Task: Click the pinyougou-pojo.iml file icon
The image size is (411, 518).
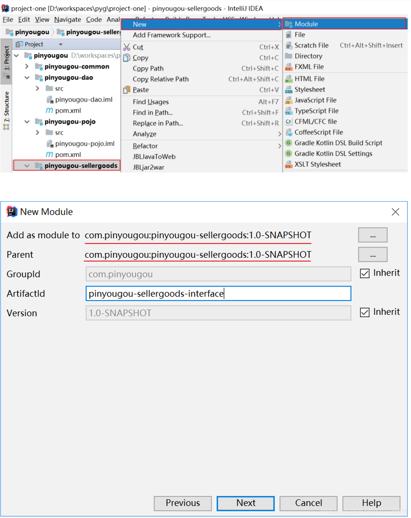Action: (x=50, y=144)
